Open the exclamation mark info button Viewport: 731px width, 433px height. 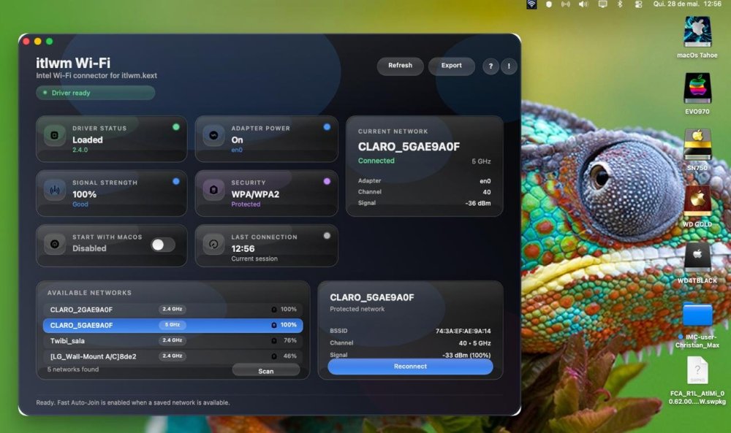[x=509, y=66]
